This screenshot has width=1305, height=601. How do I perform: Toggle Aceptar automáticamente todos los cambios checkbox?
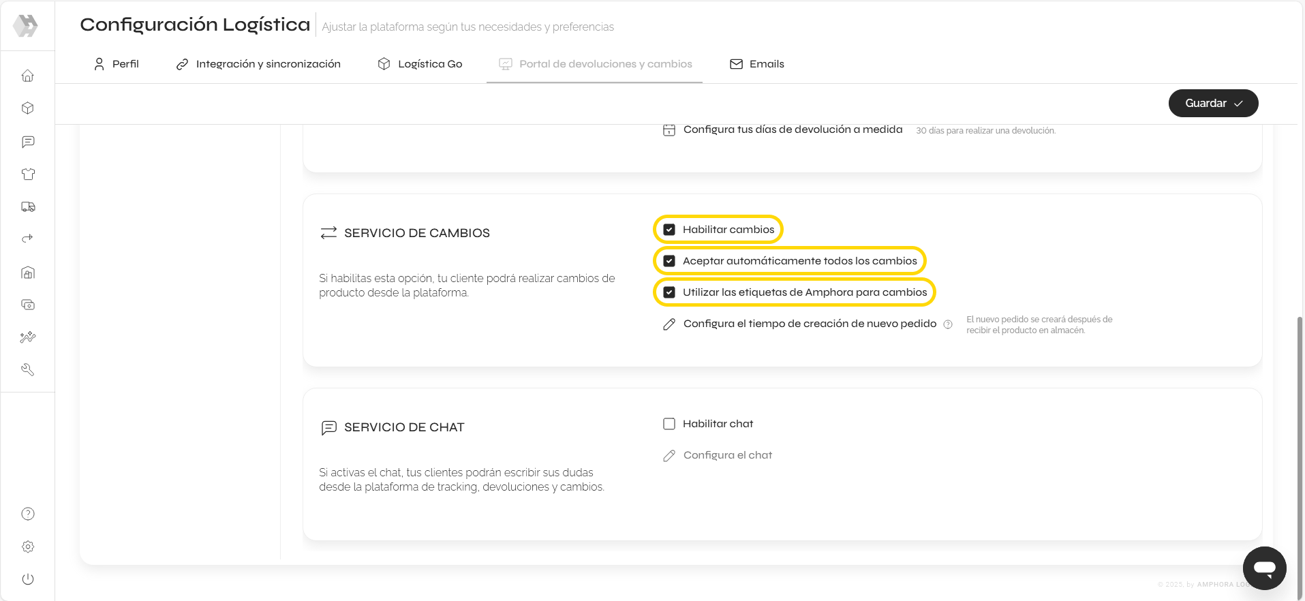[669, 261]
